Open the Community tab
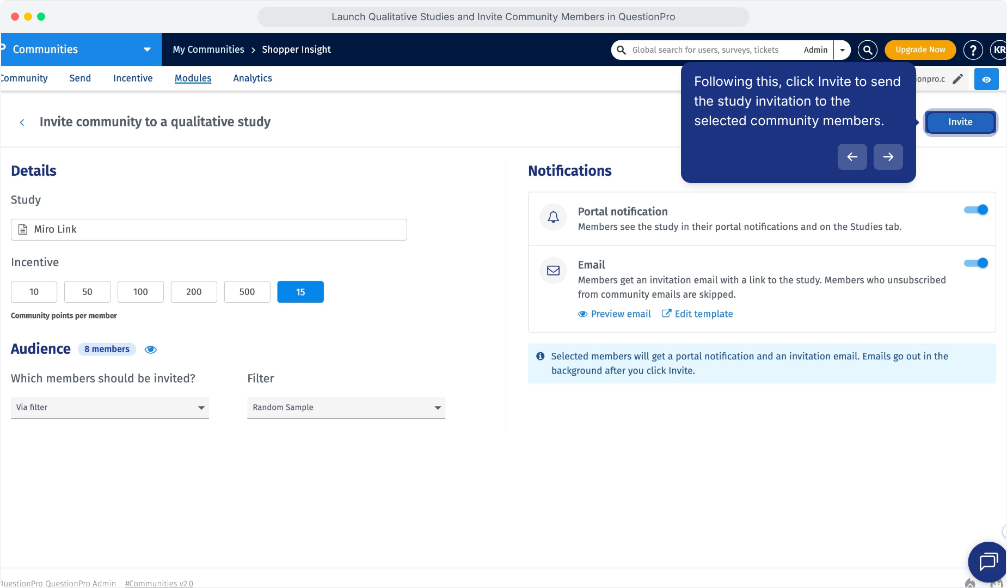This screenshot has height=588, width=1007. tap(24, 78)
